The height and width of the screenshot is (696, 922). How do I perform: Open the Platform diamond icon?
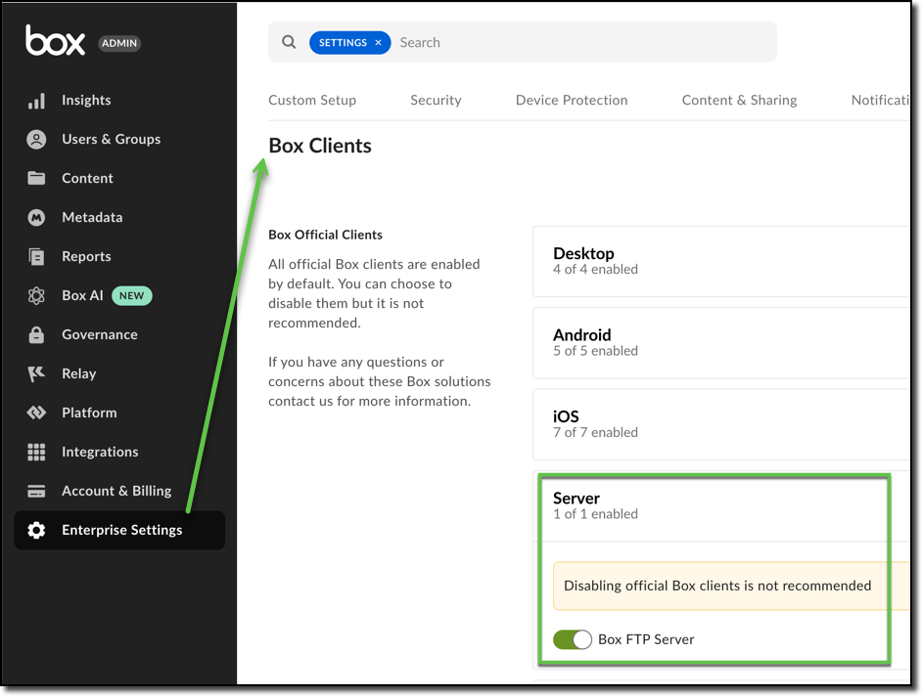point(36,413)
